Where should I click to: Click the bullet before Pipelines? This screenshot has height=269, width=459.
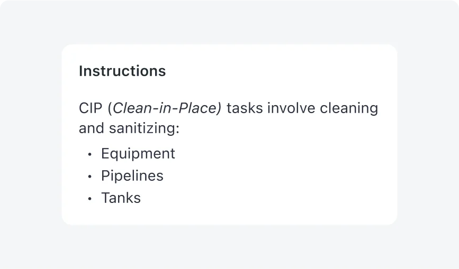click(x=90, y=177)
